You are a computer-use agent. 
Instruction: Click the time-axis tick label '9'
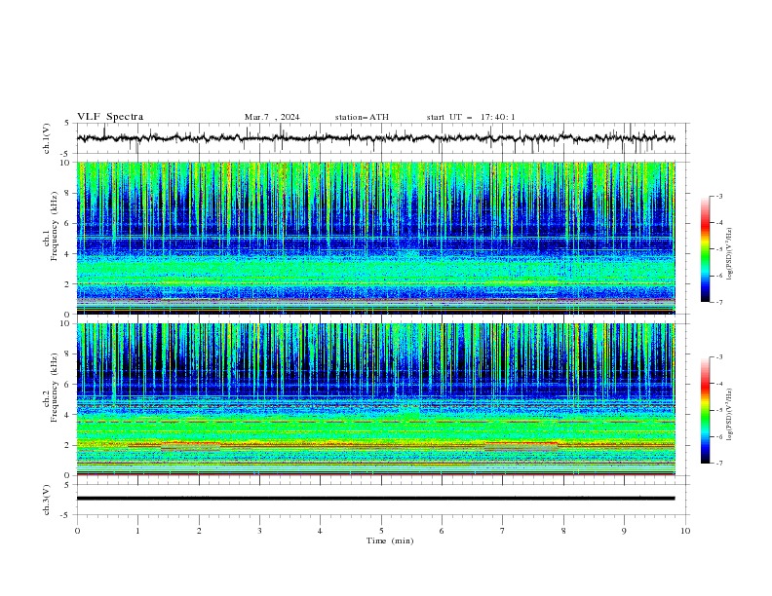tap(624, 531)
